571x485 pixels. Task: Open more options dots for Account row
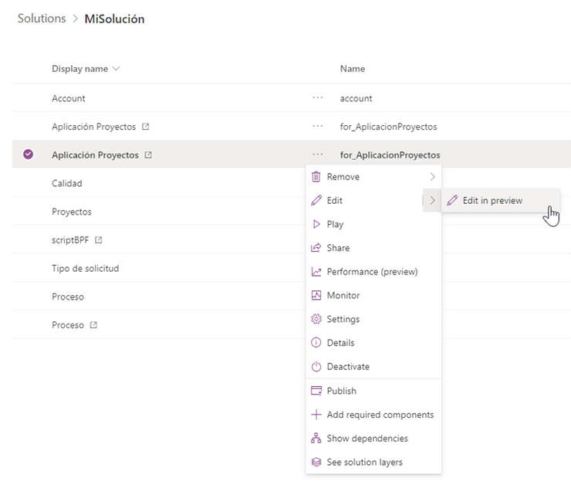[x=318, y=97]
